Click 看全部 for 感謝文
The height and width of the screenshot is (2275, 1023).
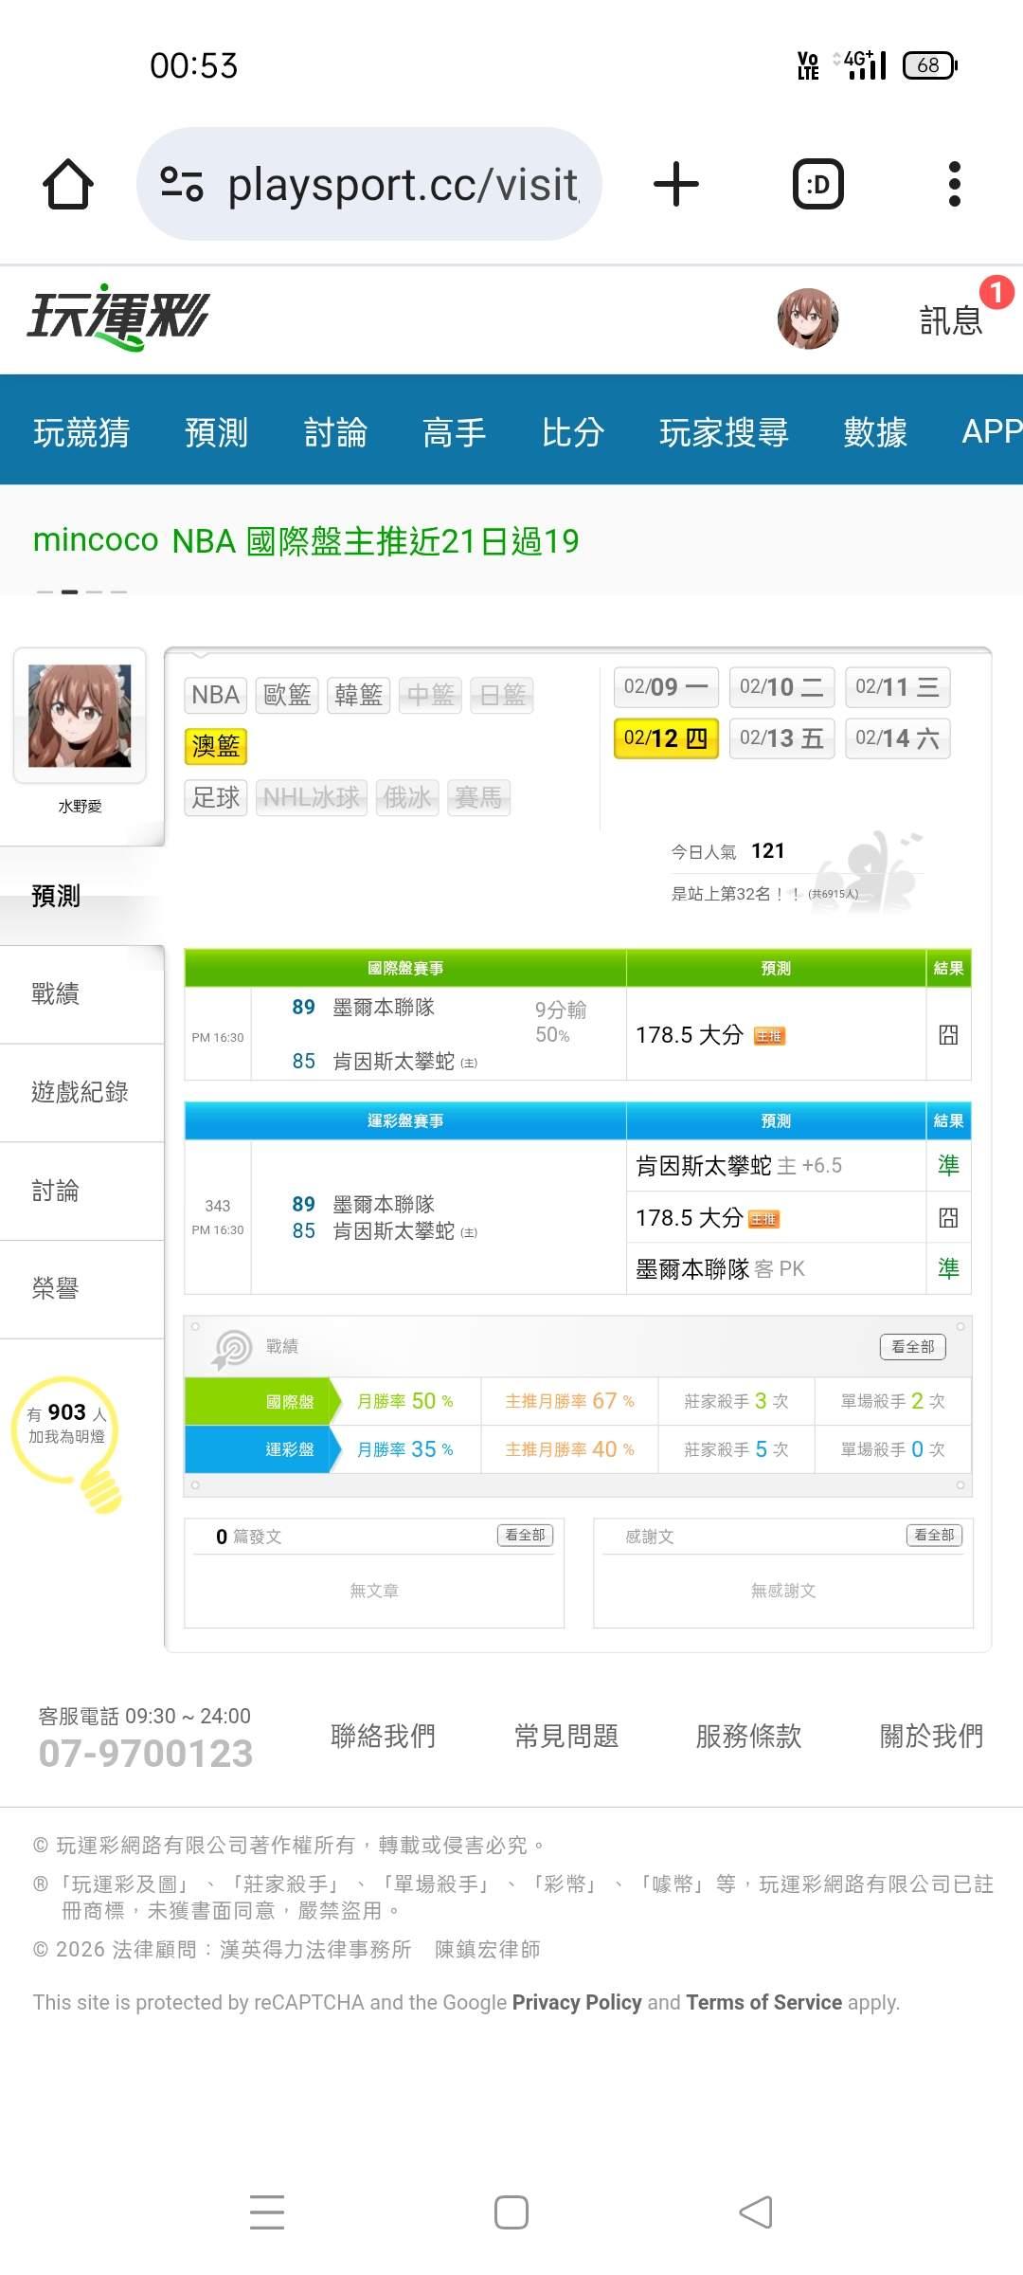pyautogui.click(x=934, y=1535)
